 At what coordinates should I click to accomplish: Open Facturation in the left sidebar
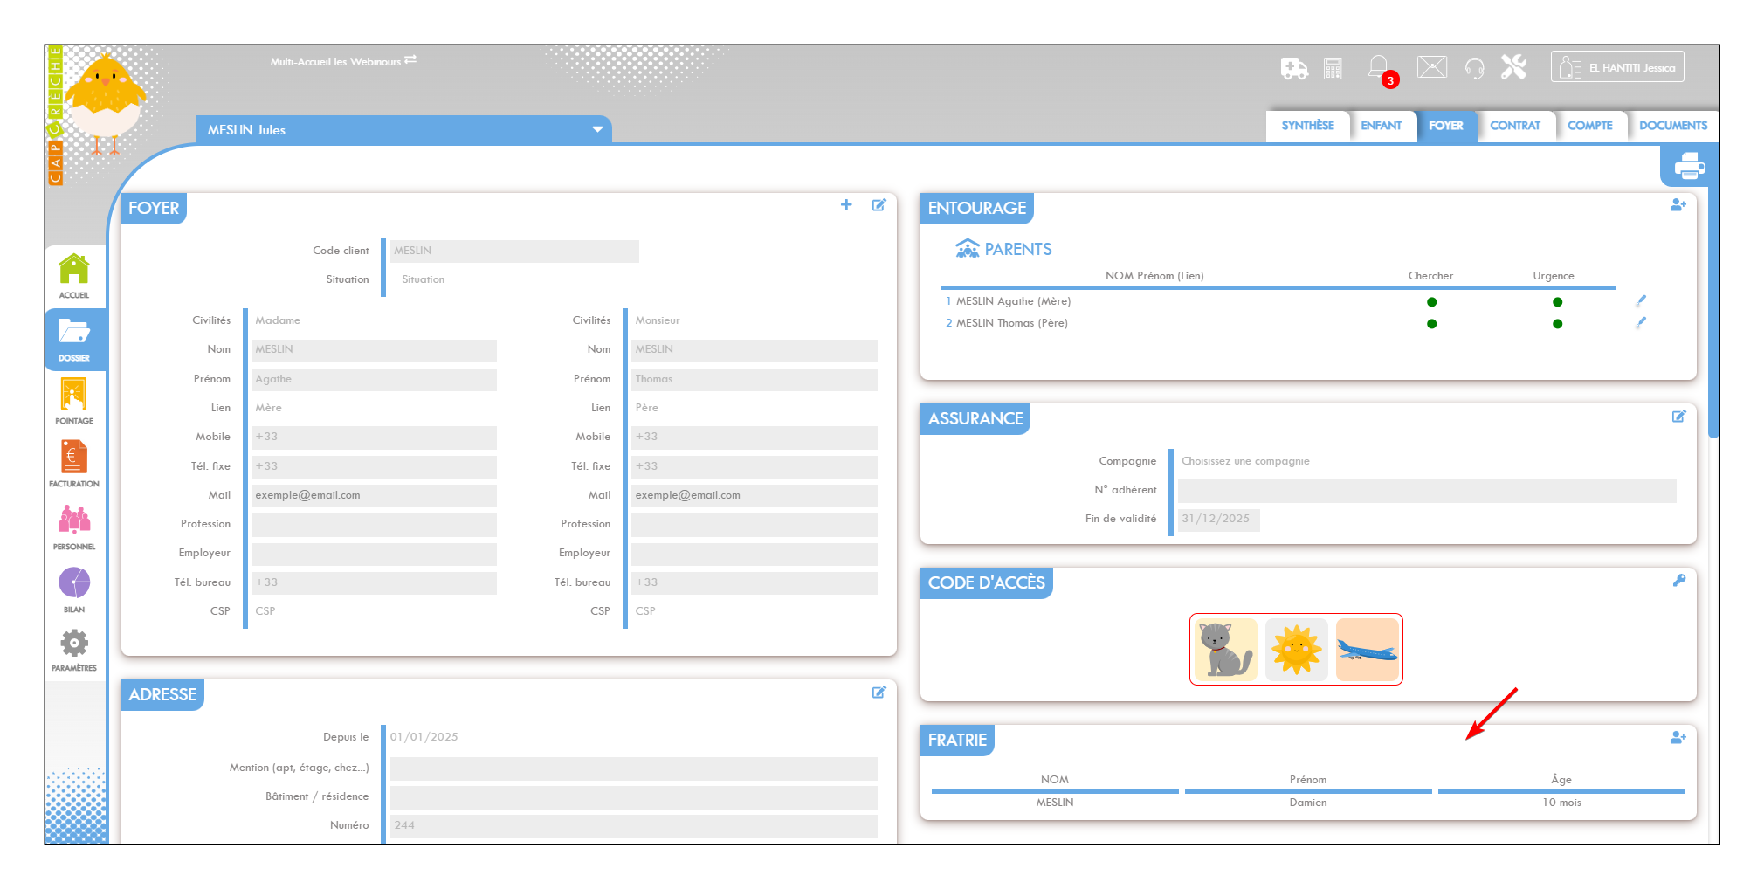click(74, 464)
